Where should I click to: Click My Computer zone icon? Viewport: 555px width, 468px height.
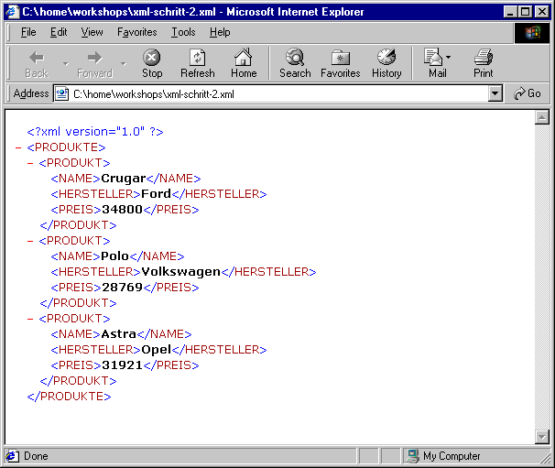click(x=412, y=456)
